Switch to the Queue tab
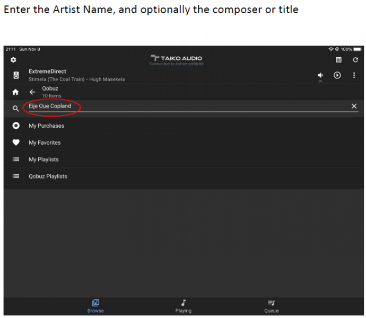 pyautogui.click(x=272, y=306)
